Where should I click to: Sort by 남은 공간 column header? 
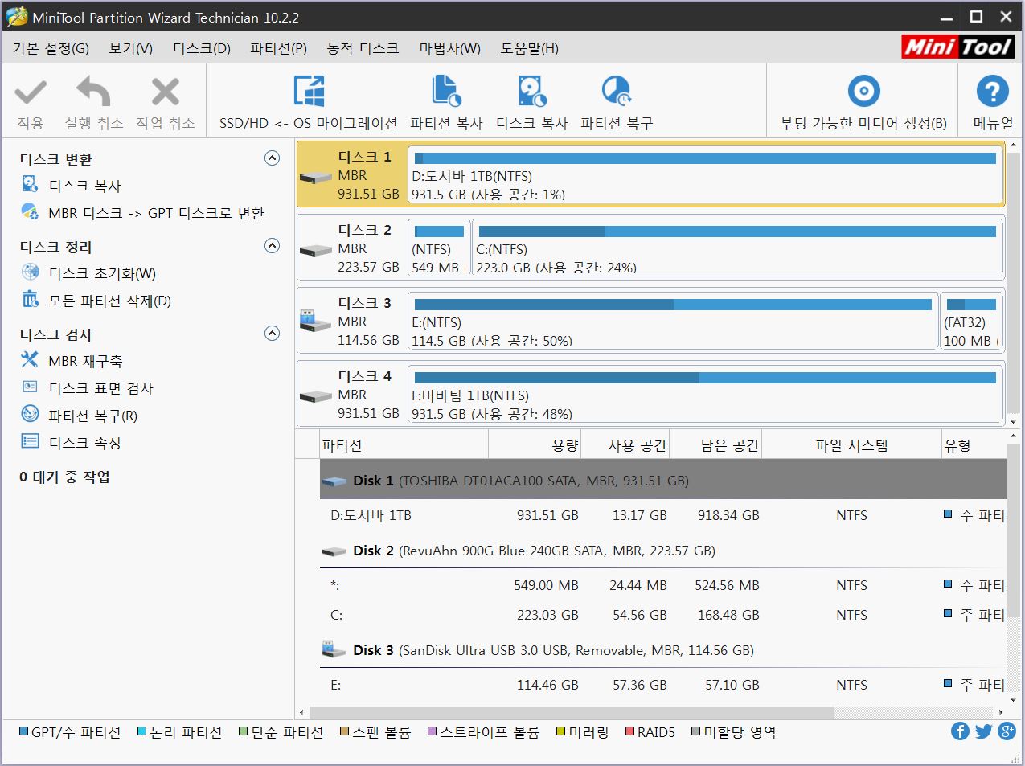pyautogui.click(x=715, y=444)
